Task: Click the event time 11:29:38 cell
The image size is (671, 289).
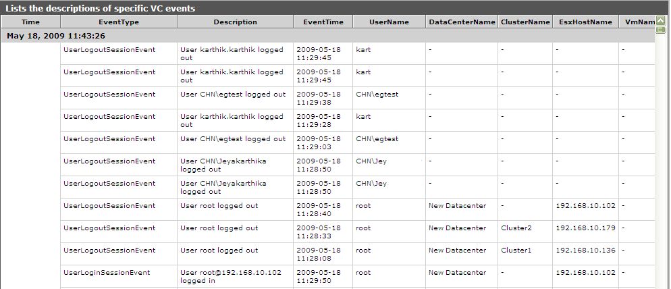Action: tap(323, 99)
